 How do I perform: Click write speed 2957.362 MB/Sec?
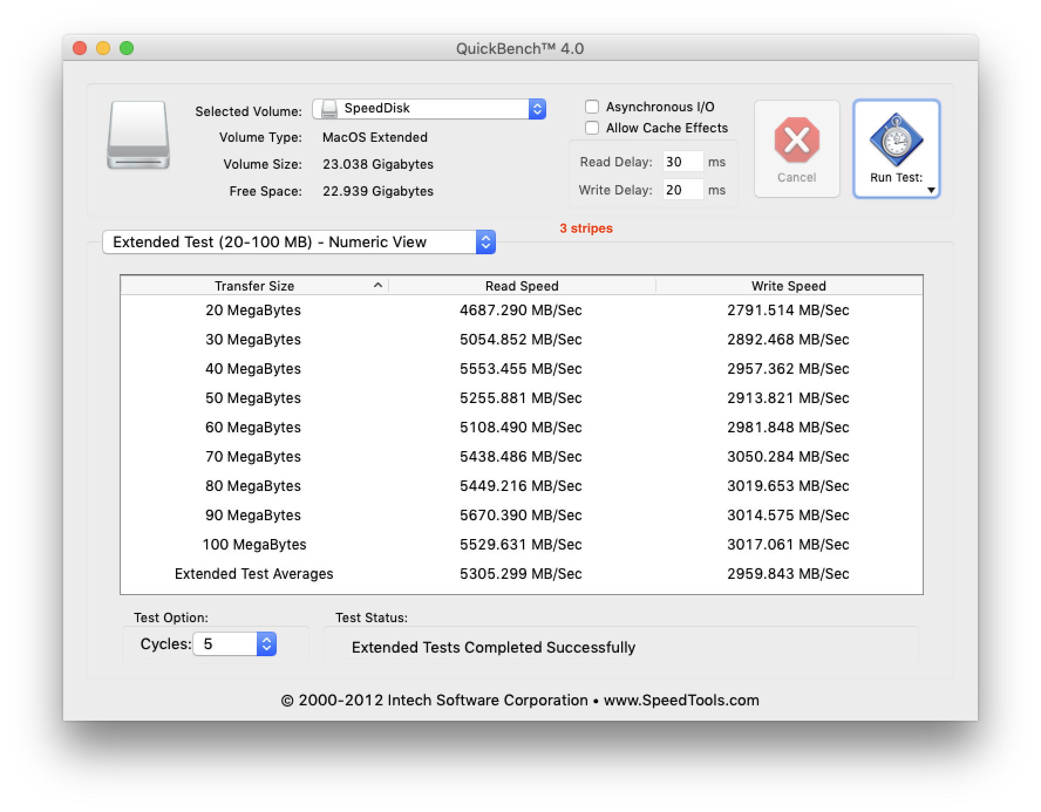788,369
